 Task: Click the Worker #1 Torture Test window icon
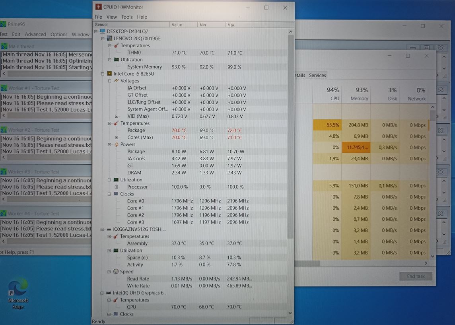click(4, 88)
